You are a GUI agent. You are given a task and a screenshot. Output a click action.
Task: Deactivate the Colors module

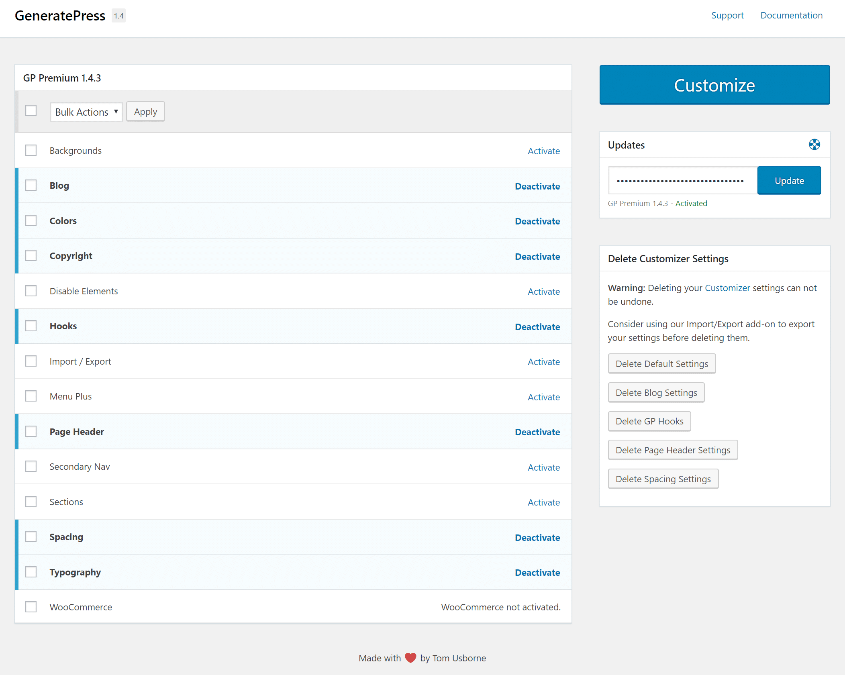537,221
